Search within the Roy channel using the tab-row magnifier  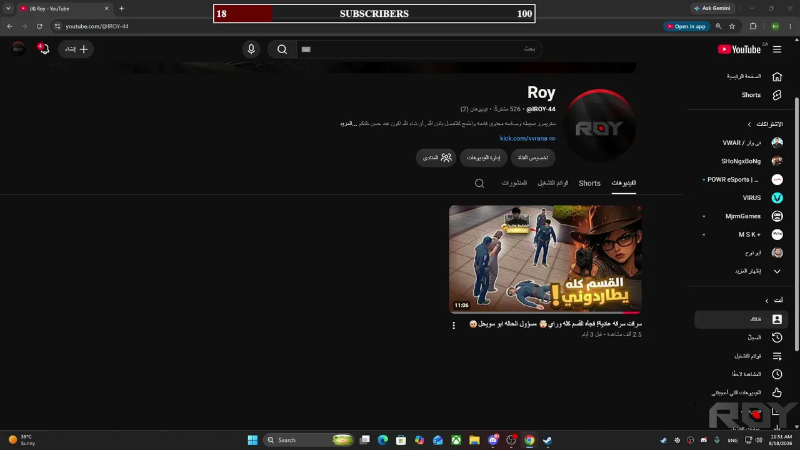coord(479,183)
